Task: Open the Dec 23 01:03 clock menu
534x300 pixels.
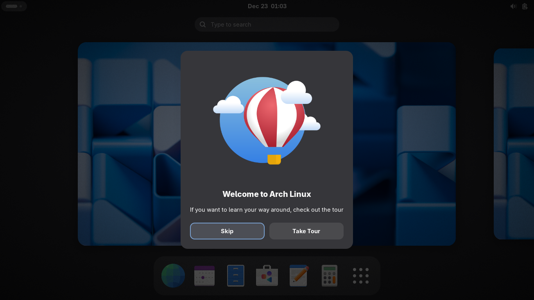Action: click(267, 6)
